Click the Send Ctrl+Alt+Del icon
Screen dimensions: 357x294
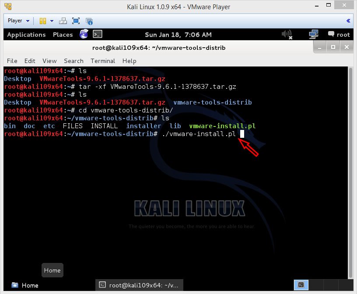tap(63, 21)
